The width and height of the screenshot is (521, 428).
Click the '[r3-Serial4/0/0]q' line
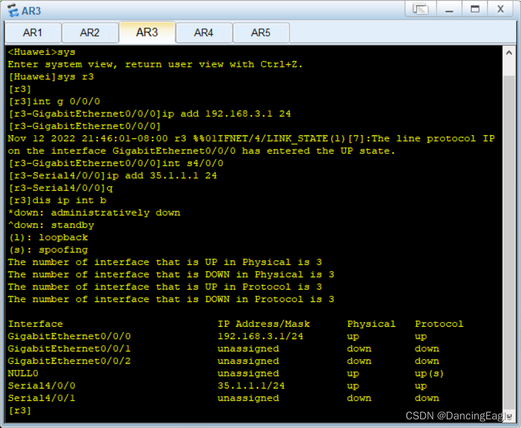(x=60, y=188)
